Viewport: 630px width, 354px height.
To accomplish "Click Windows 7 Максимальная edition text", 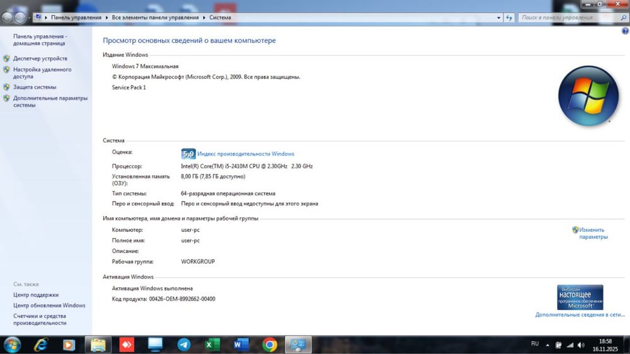I will [x=145, y=66].
